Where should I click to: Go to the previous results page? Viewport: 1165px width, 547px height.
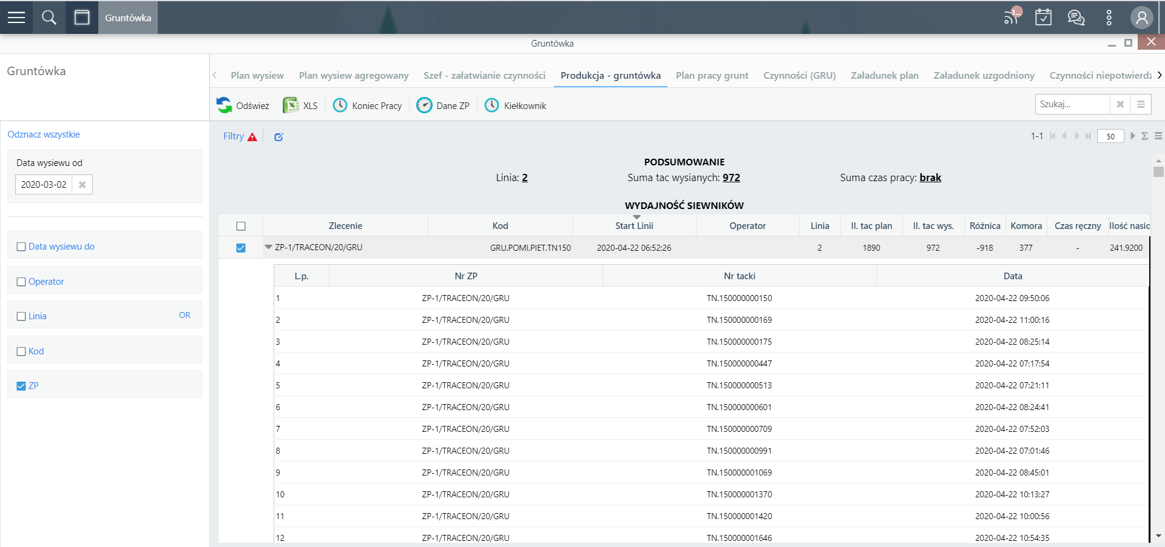click(1064, 136)
